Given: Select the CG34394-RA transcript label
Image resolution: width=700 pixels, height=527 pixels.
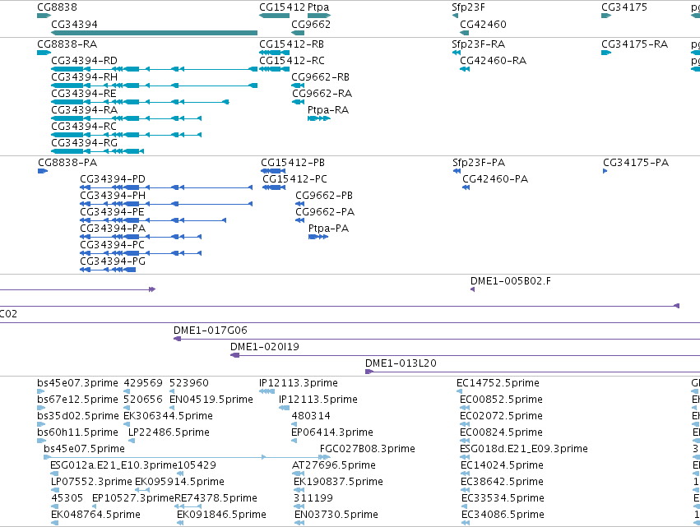Looking at the screenshot, I should tap(85, 110).
